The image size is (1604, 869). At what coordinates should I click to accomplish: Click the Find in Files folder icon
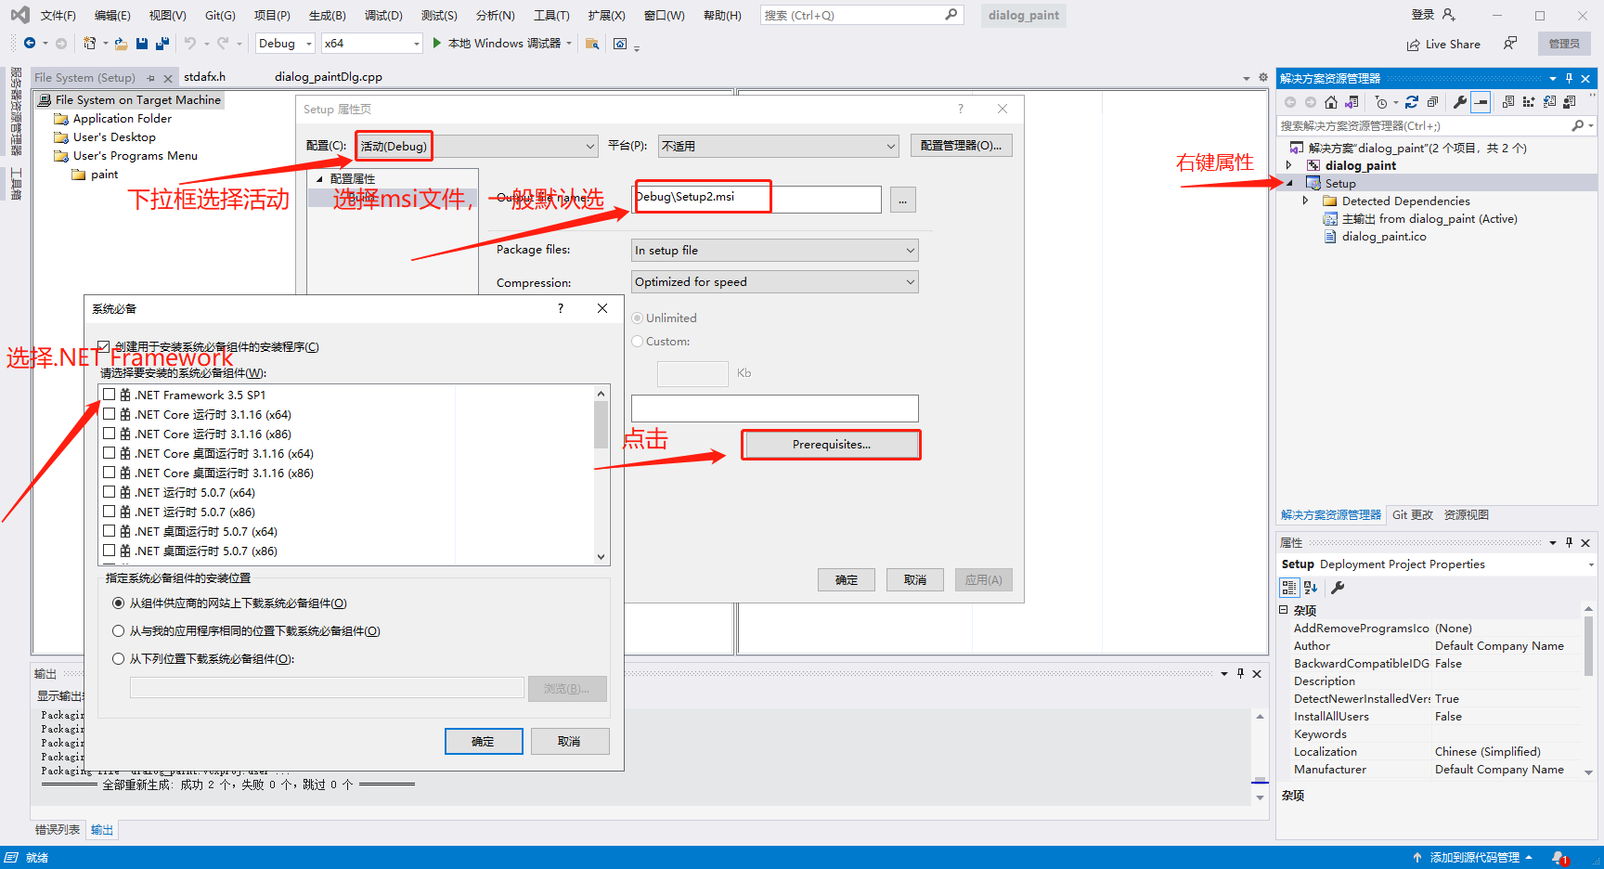[592, 44]
